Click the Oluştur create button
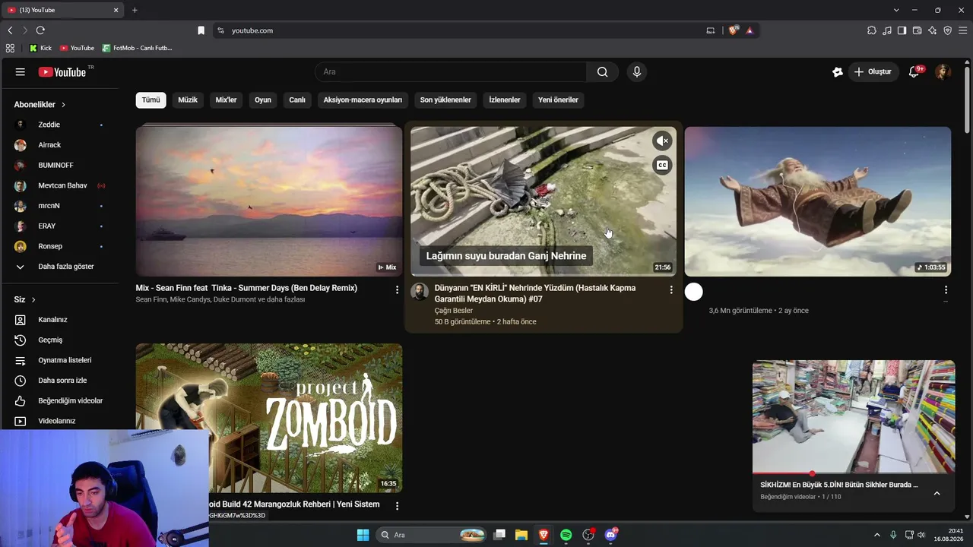 [x=873, y=72]
